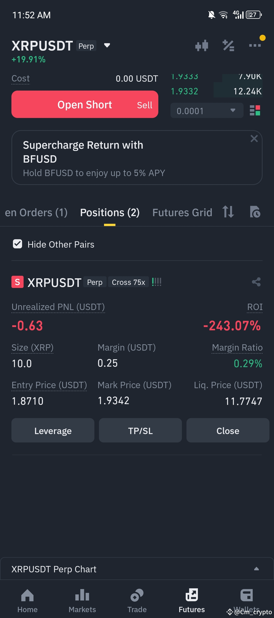The height and width of the screenshot is (618, 274).
Task: Tap the Cross 75x margin mode label
Action: point(128,282)
